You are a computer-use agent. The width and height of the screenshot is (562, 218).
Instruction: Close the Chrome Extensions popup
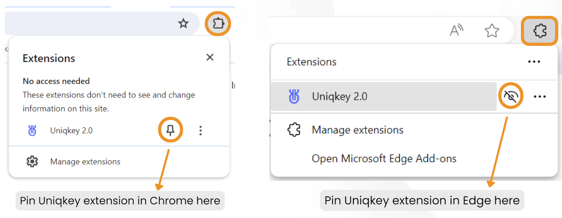click(210, 57)
